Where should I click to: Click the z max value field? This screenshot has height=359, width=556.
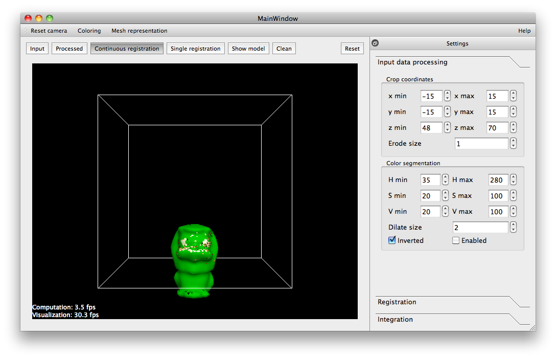[x=498, y=128]
